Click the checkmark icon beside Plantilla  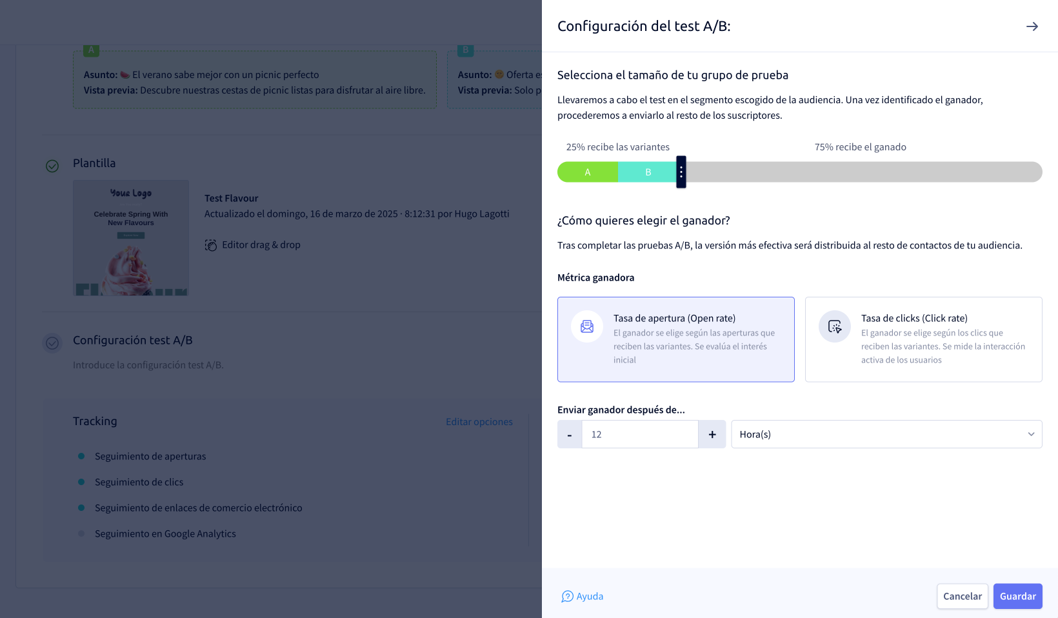pos(52,166)
